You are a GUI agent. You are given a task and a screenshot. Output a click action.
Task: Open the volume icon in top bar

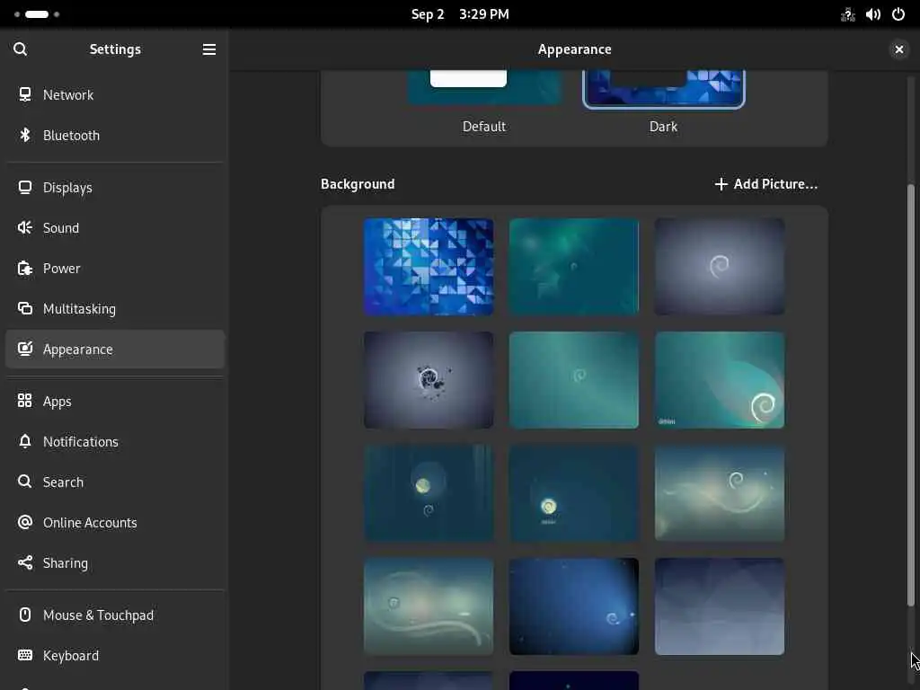[x=873, y=14]
